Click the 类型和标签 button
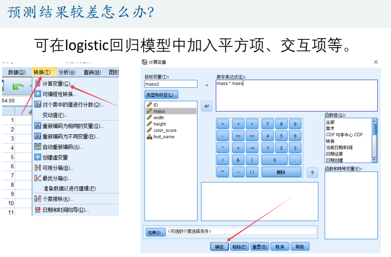The height and width of the screenshot is (257, 391). (x=161, y=95)
